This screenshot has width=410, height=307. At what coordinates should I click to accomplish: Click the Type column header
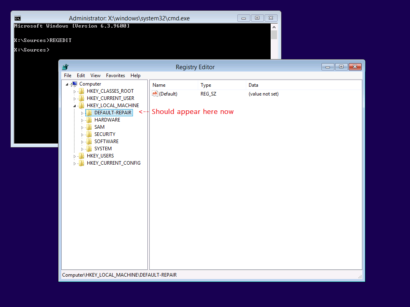[x=206, y=85]
